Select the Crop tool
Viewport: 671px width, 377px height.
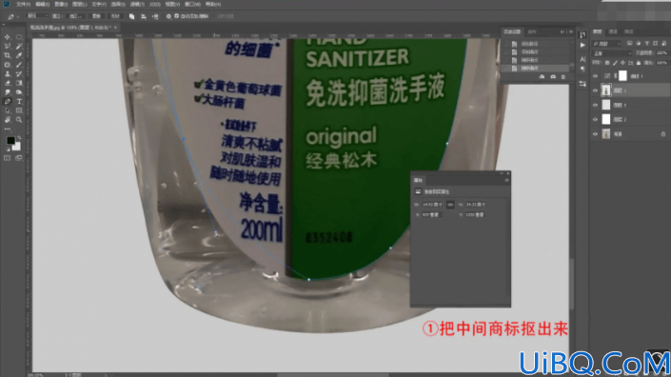[8, 55]
